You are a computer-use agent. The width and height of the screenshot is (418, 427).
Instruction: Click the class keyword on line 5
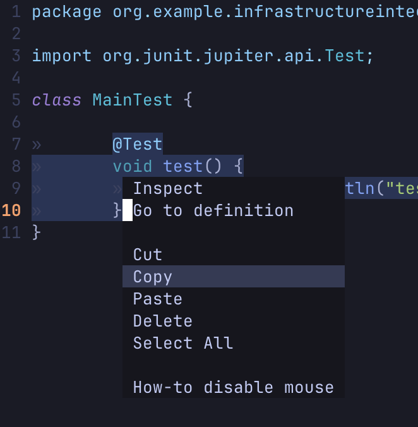[57, 100]
